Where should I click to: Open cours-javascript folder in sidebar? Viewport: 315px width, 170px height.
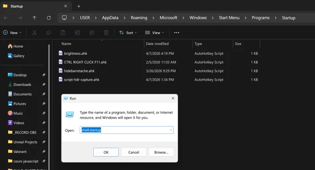pyautogui.click(x=23, y=161)
